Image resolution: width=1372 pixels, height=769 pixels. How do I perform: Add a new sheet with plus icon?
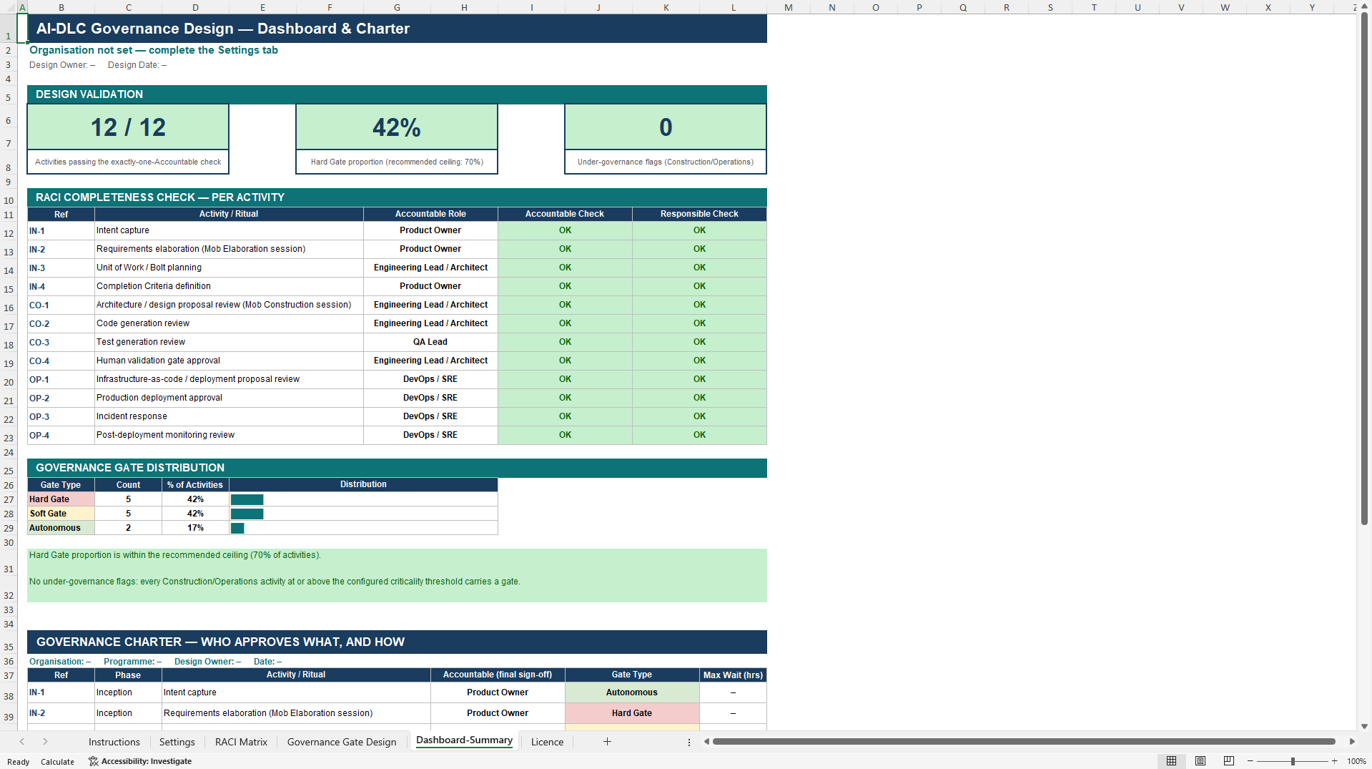607,742
